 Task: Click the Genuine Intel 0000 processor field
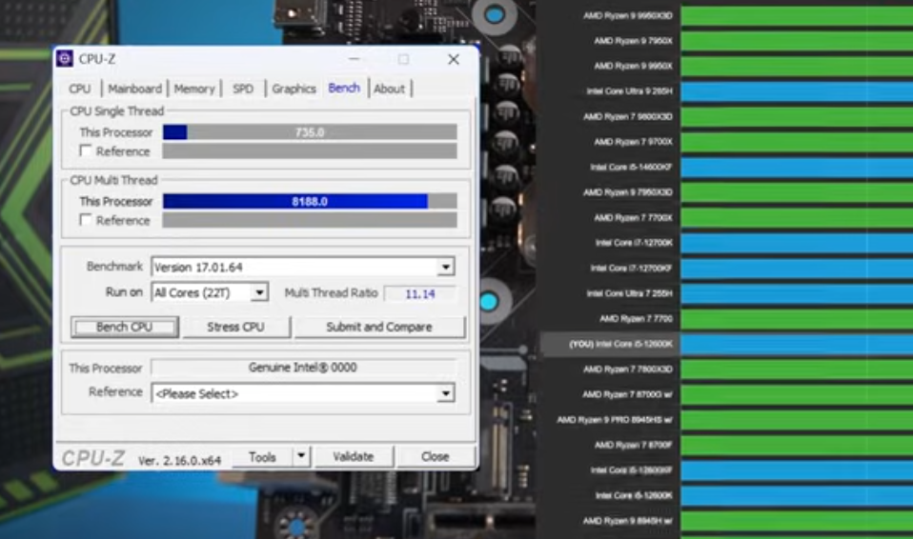tap(303, 368)
